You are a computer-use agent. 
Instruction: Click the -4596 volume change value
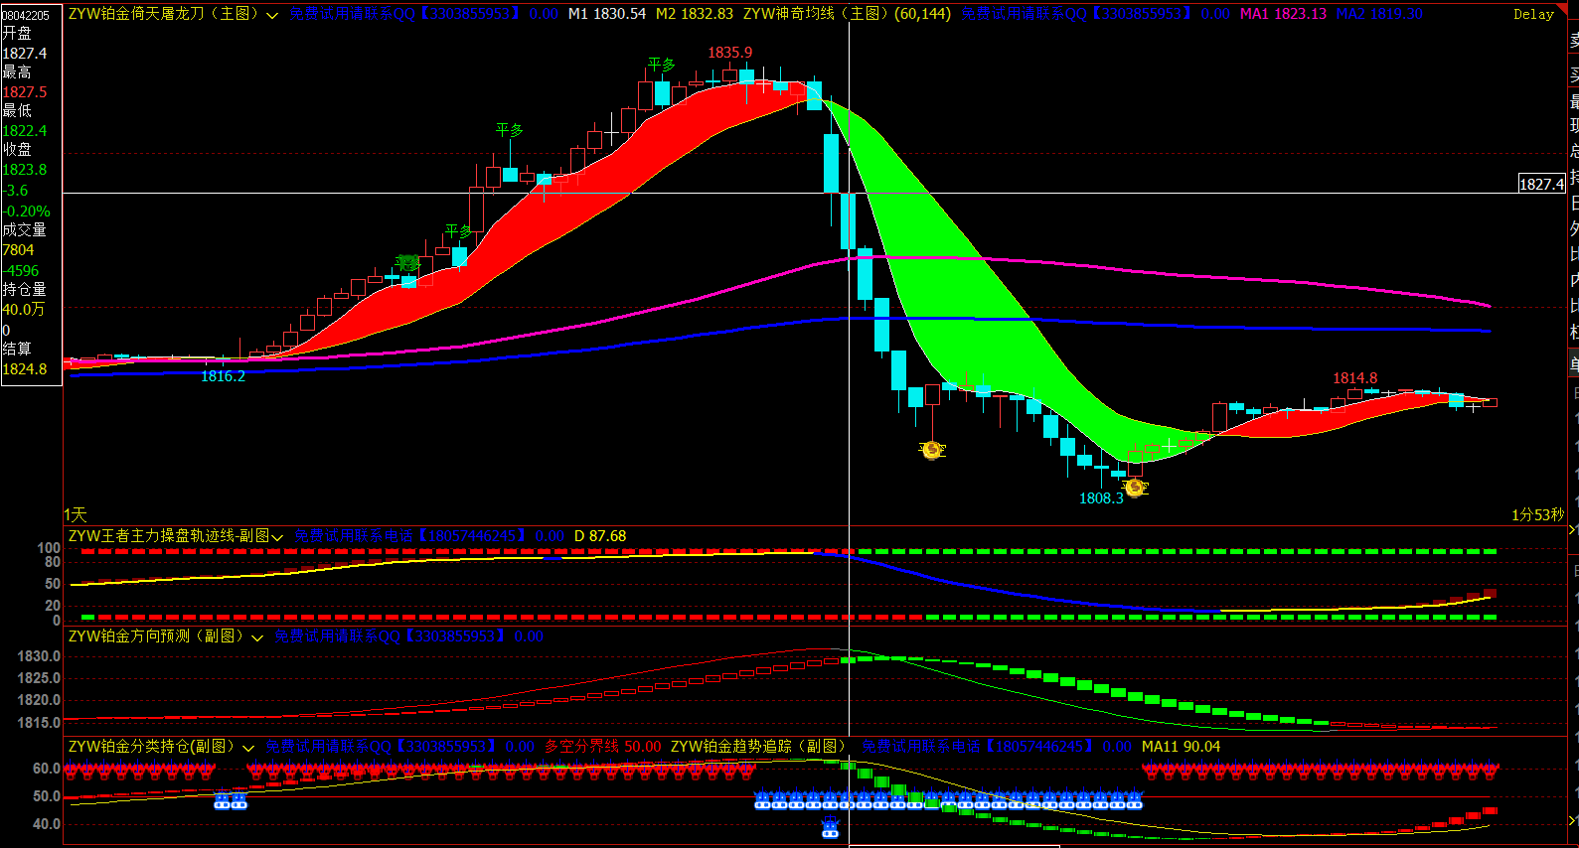[x=21, y=270]
